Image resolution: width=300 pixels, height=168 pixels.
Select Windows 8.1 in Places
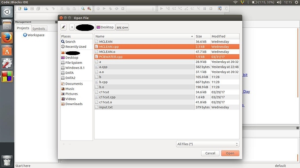pyautogui.click(x=77, y=68)
